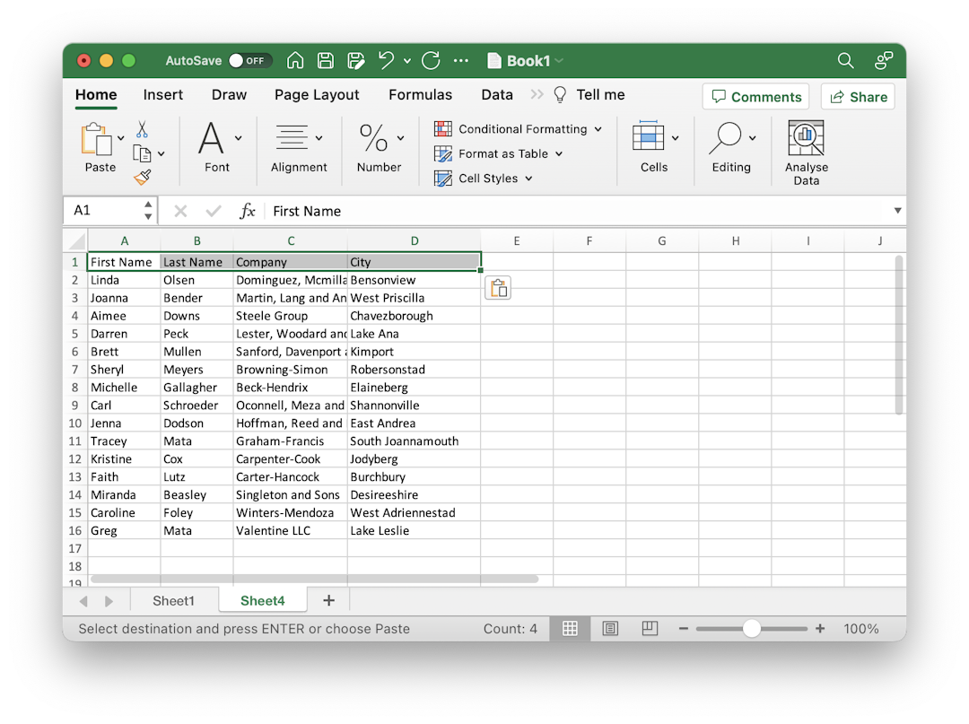Switch to the Formulas ribbon tab
This screenshot has width=969, height=724.
[x=421, y=94]
